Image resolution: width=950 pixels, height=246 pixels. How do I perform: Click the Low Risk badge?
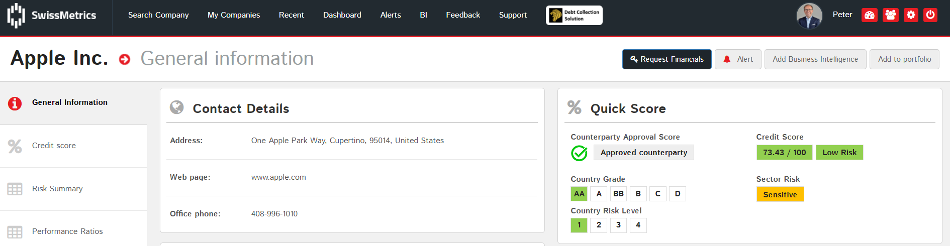[x=839, y=153]
